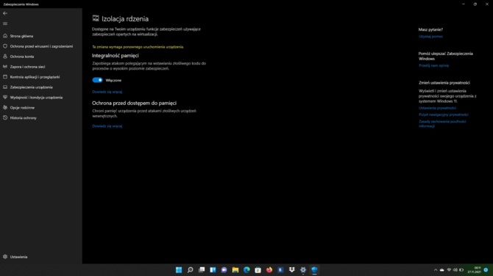Screen dimensions: 493x276
Task: Click restart required warning text
Action: 138,47
